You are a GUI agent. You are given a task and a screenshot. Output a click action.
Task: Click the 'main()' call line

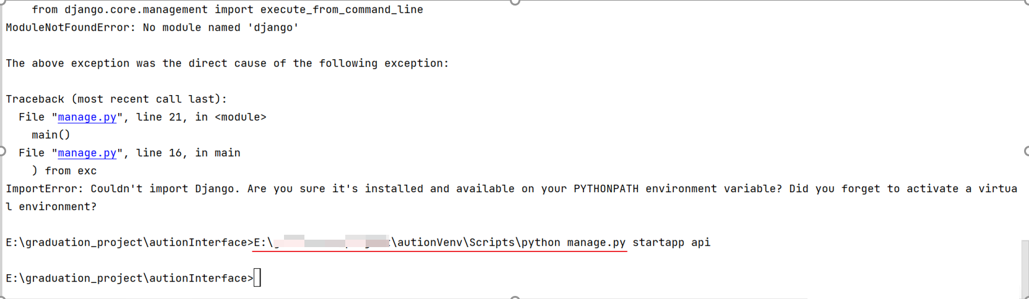pos(51,135)
